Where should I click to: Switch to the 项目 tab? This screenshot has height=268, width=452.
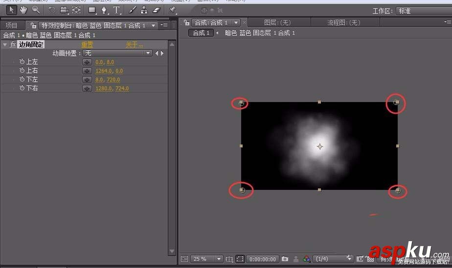coord(12,25)
